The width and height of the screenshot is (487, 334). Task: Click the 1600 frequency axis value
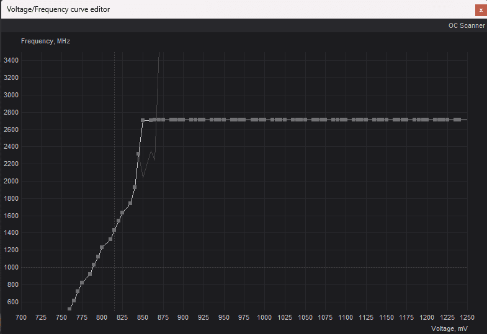pyautogui.click(x=11, y=216)
